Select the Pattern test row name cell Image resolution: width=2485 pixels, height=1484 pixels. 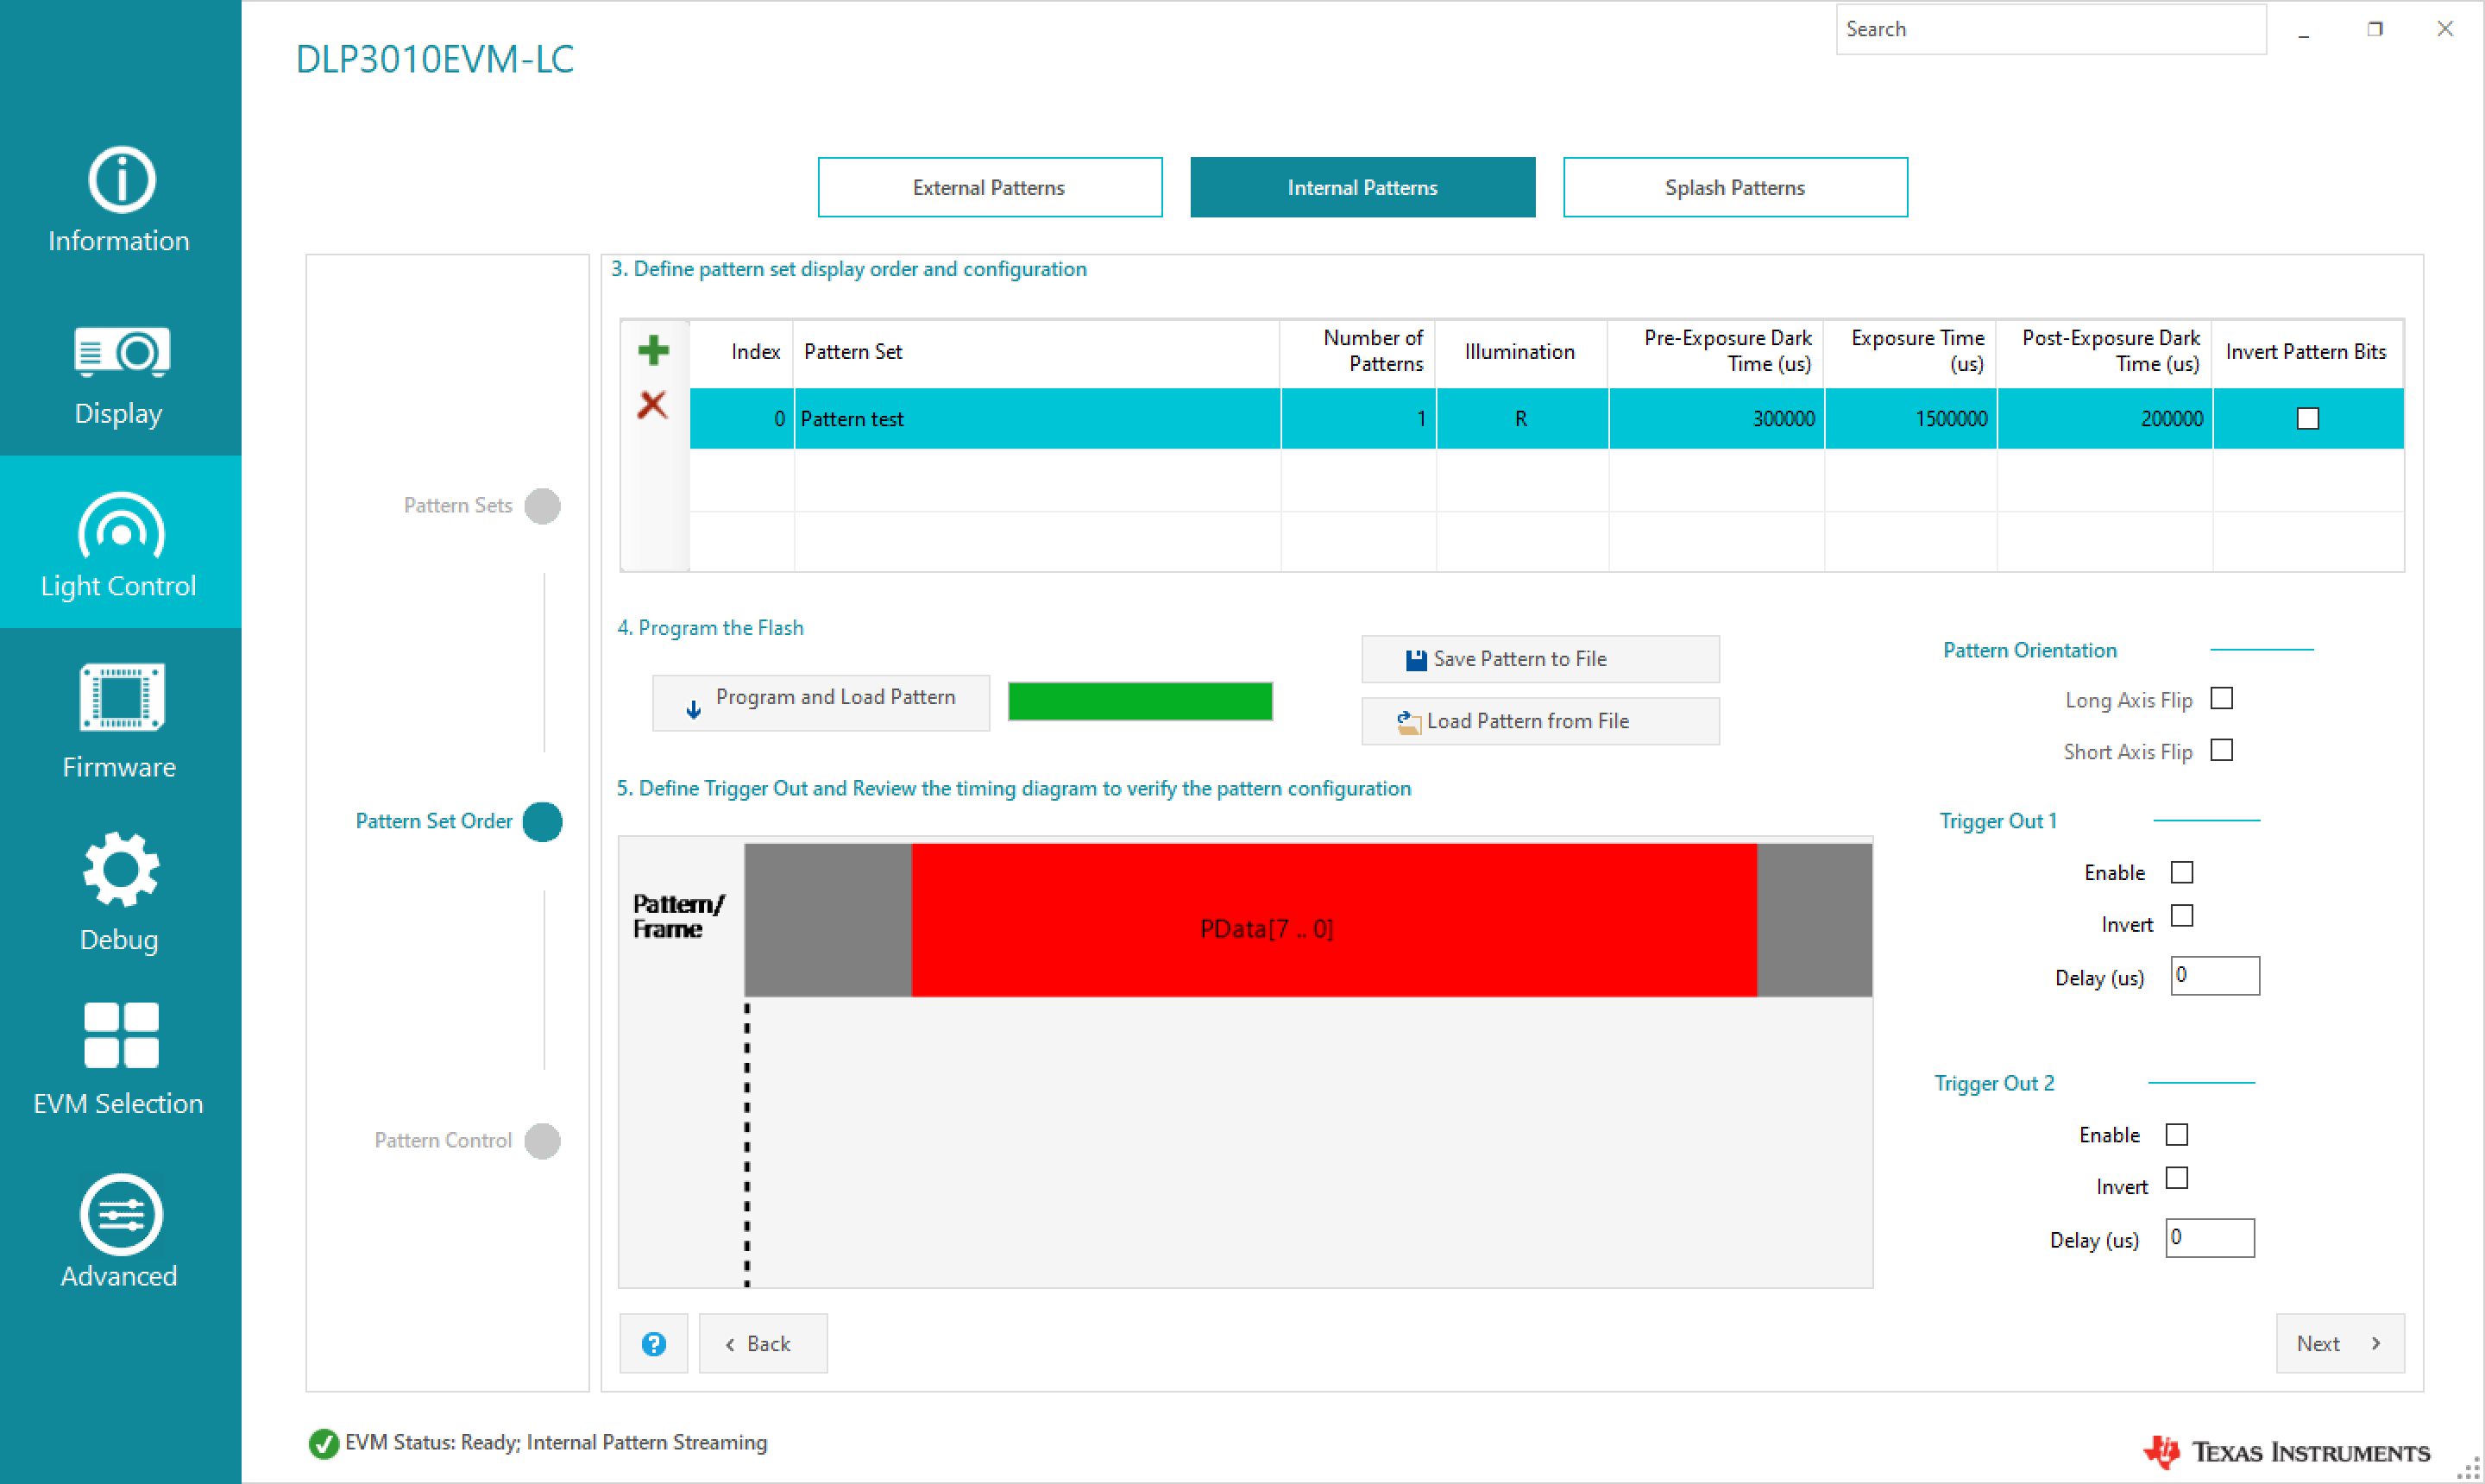click(1037, 419)
